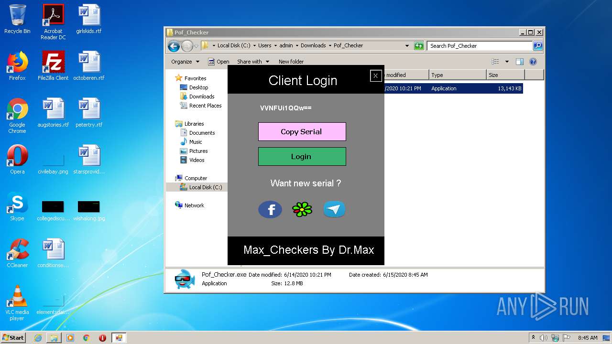612x344 pixels.
Task: Click the green Login button
Action: click(302, 156)
